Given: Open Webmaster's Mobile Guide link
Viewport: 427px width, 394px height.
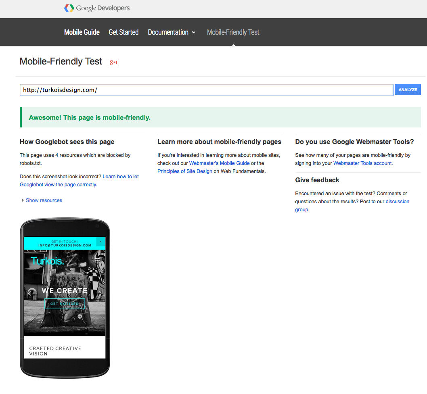Looking at the screenshot, I should point(219,163).
